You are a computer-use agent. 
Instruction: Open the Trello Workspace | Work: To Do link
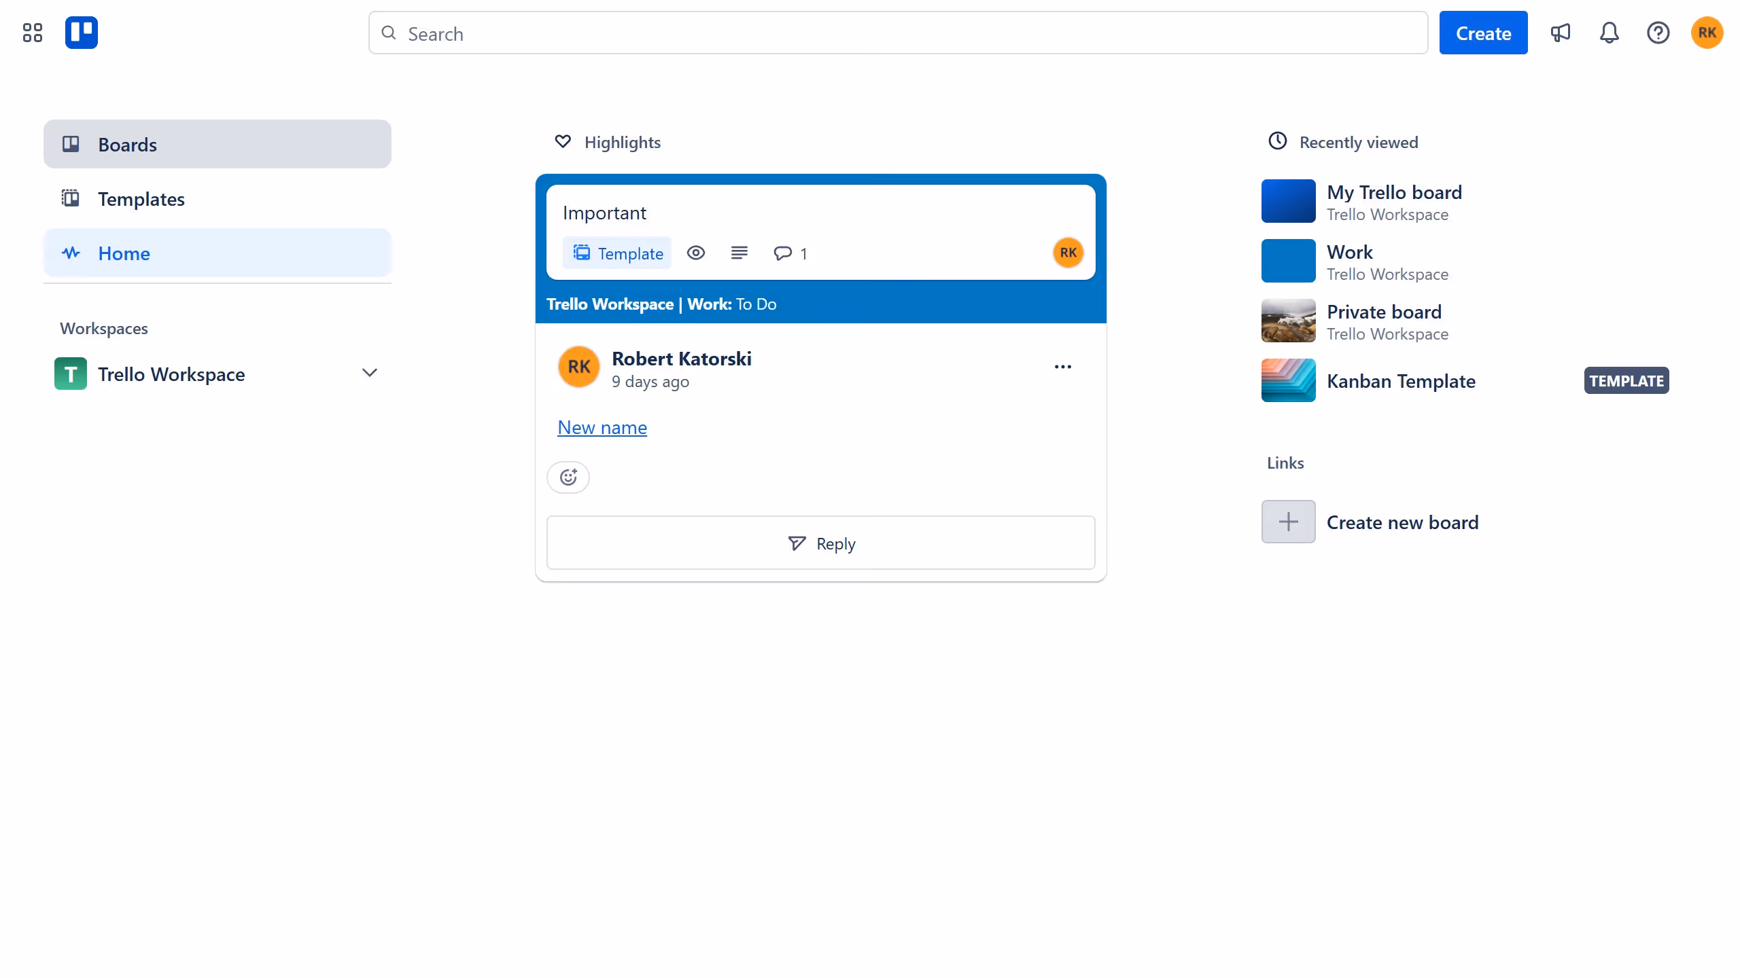tap(661, 304)
